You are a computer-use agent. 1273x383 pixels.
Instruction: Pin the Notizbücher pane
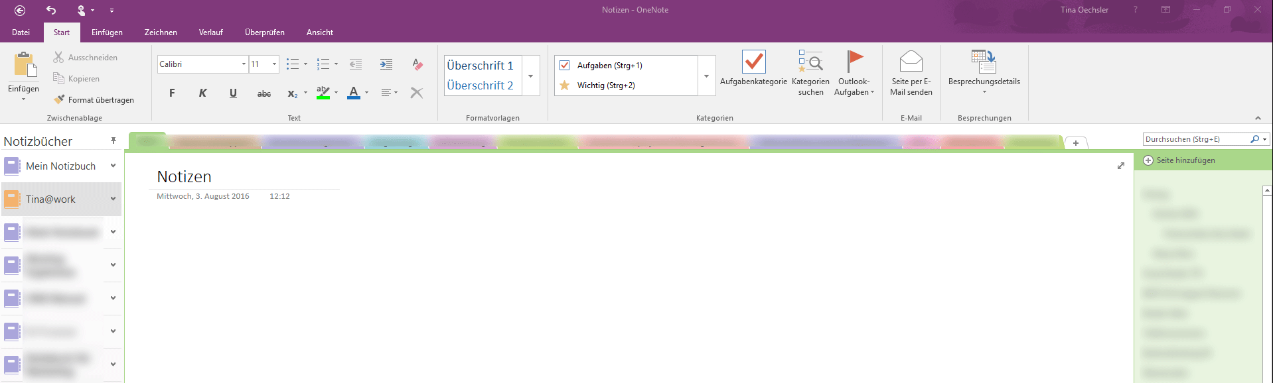tap(113, 140)
